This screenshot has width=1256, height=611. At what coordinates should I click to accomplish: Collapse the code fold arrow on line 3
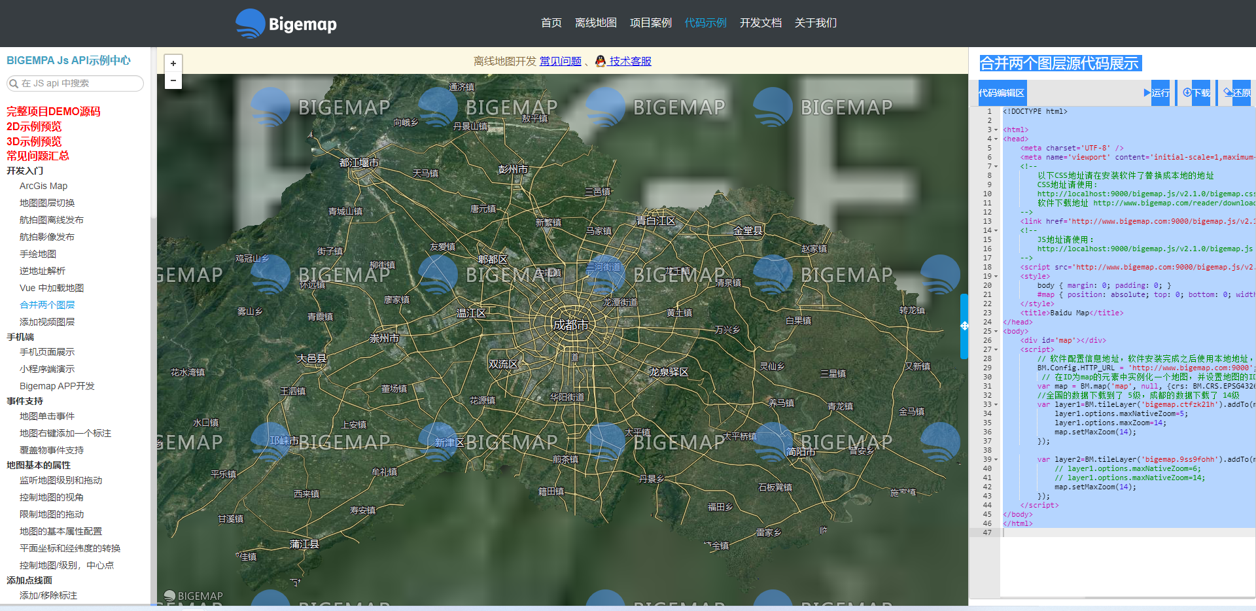pyautogui.click(x=996, y=130)
